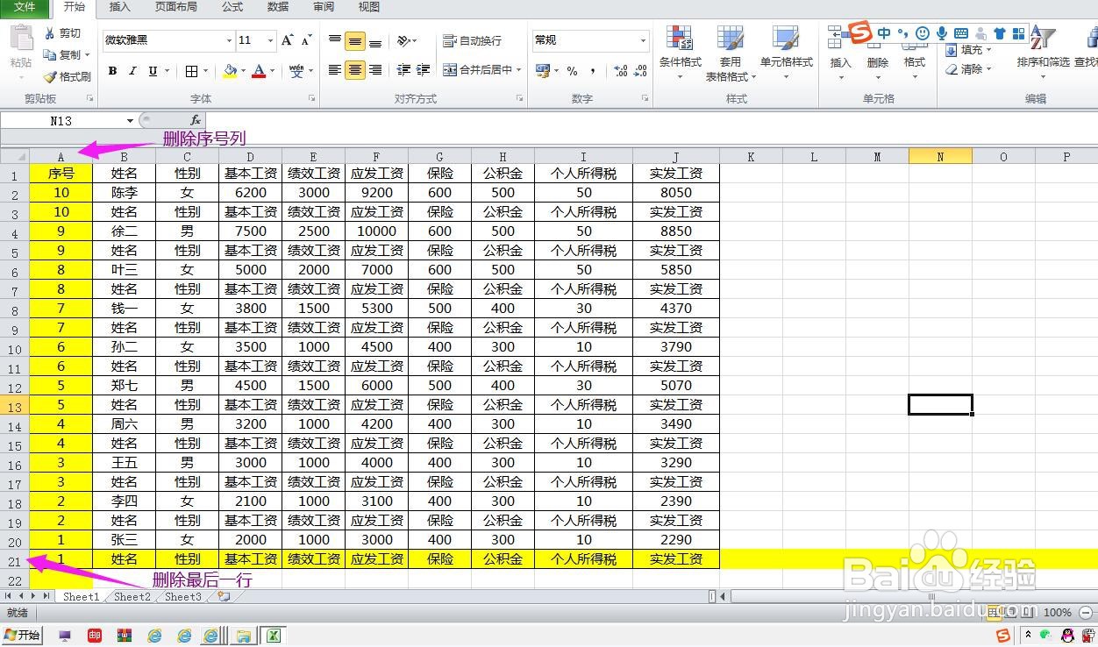Open the File (文件) tab

pyautogui.click(x=25, y=7)
